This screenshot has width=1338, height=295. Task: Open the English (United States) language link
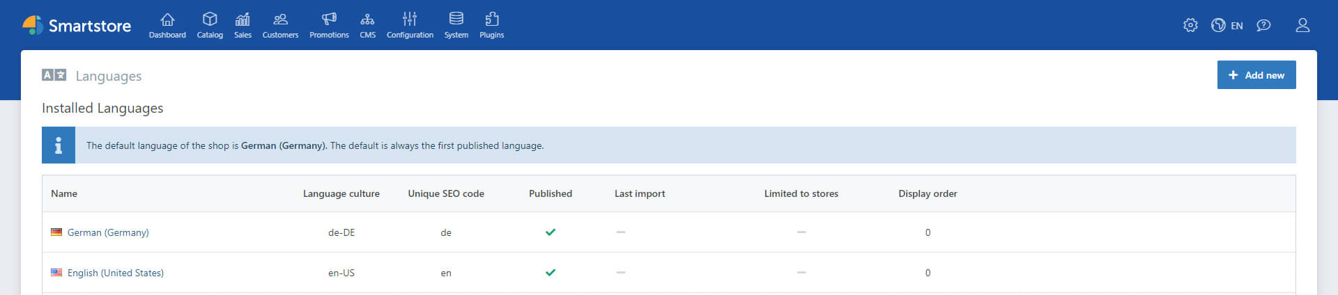pyautogui.click(x=116, y=273)
